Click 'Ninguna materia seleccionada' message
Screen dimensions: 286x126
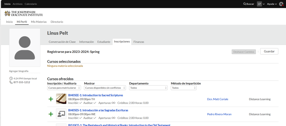point(65,66)
